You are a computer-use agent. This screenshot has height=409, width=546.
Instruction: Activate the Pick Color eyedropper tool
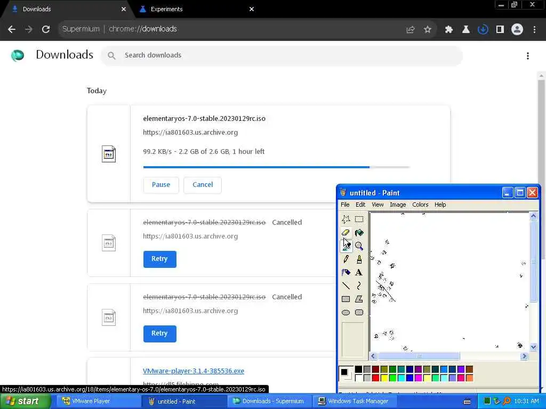346,246
